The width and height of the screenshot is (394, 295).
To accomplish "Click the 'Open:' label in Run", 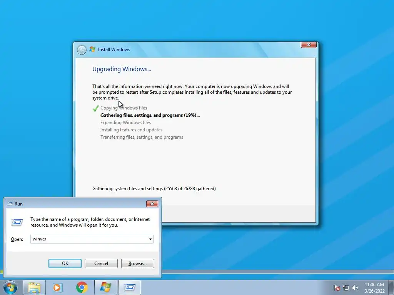I will coord(17,239).
